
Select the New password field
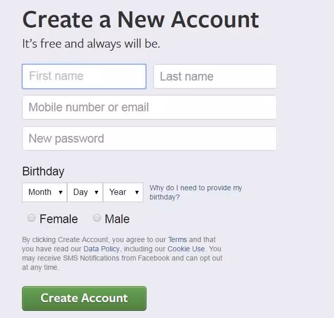pyautogui.click(x=149, y=138)
